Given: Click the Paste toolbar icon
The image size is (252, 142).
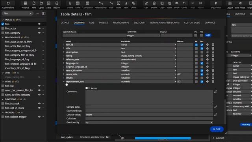Looking at the screenshot, I should pos(169,5).
